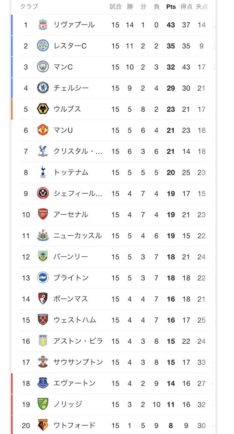Select the Watford yellow crest

tap(43, 425)
